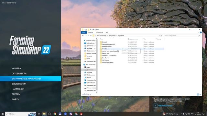Open the weather Partly cloudy widget
The width and height of the screenshot is (207, 116).
click(x=170, y=114)
